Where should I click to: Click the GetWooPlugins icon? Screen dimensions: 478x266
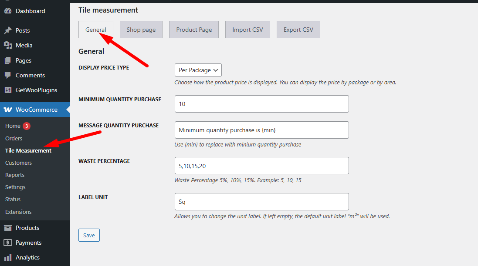(8, 90)
